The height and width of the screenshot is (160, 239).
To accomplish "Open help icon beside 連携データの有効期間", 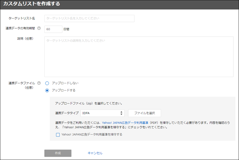I will pyautogui.click(x=39, y=28).
